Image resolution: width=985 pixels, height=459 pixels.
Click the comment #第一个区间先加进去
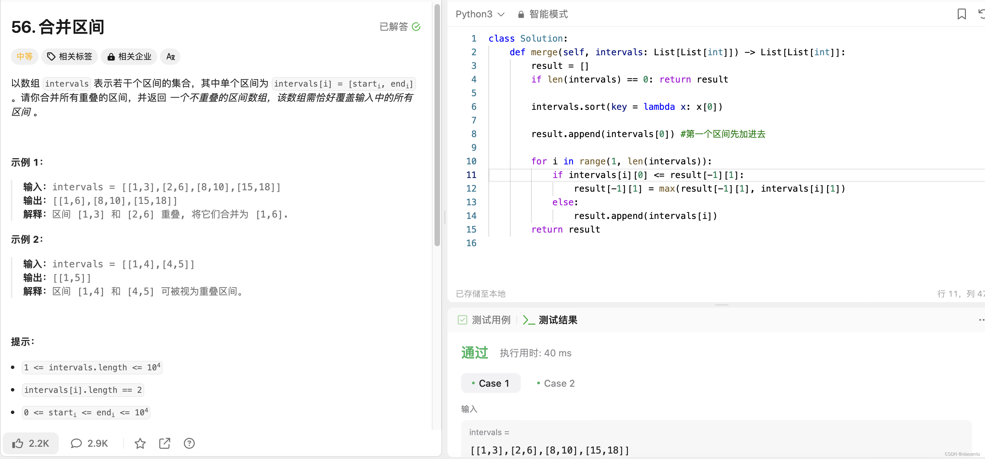click(723, 134)
